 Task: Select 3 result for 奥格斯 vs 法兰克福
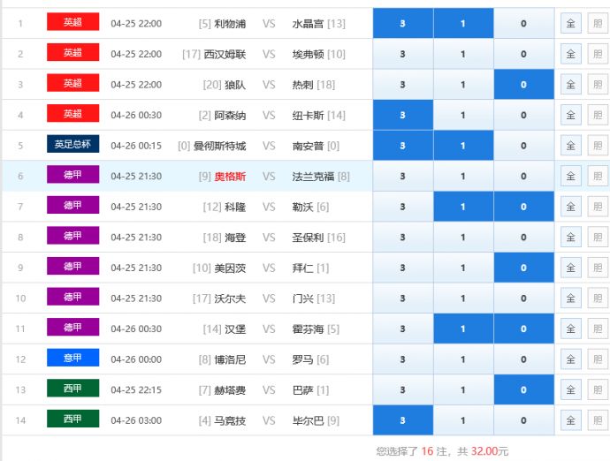click(x=402, y=176)
